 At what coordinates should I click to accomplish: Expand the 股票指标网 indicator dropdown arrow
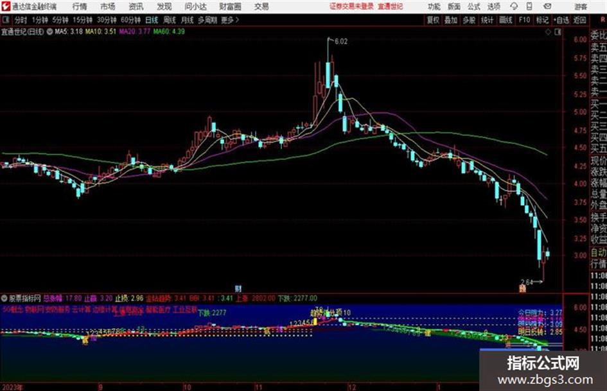[4, 299]
